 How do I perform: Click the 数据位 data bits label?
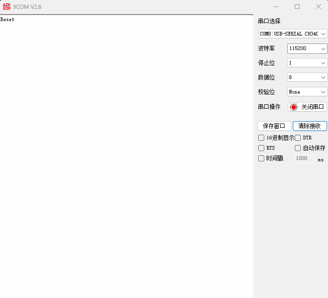click(x=266, y=77)
